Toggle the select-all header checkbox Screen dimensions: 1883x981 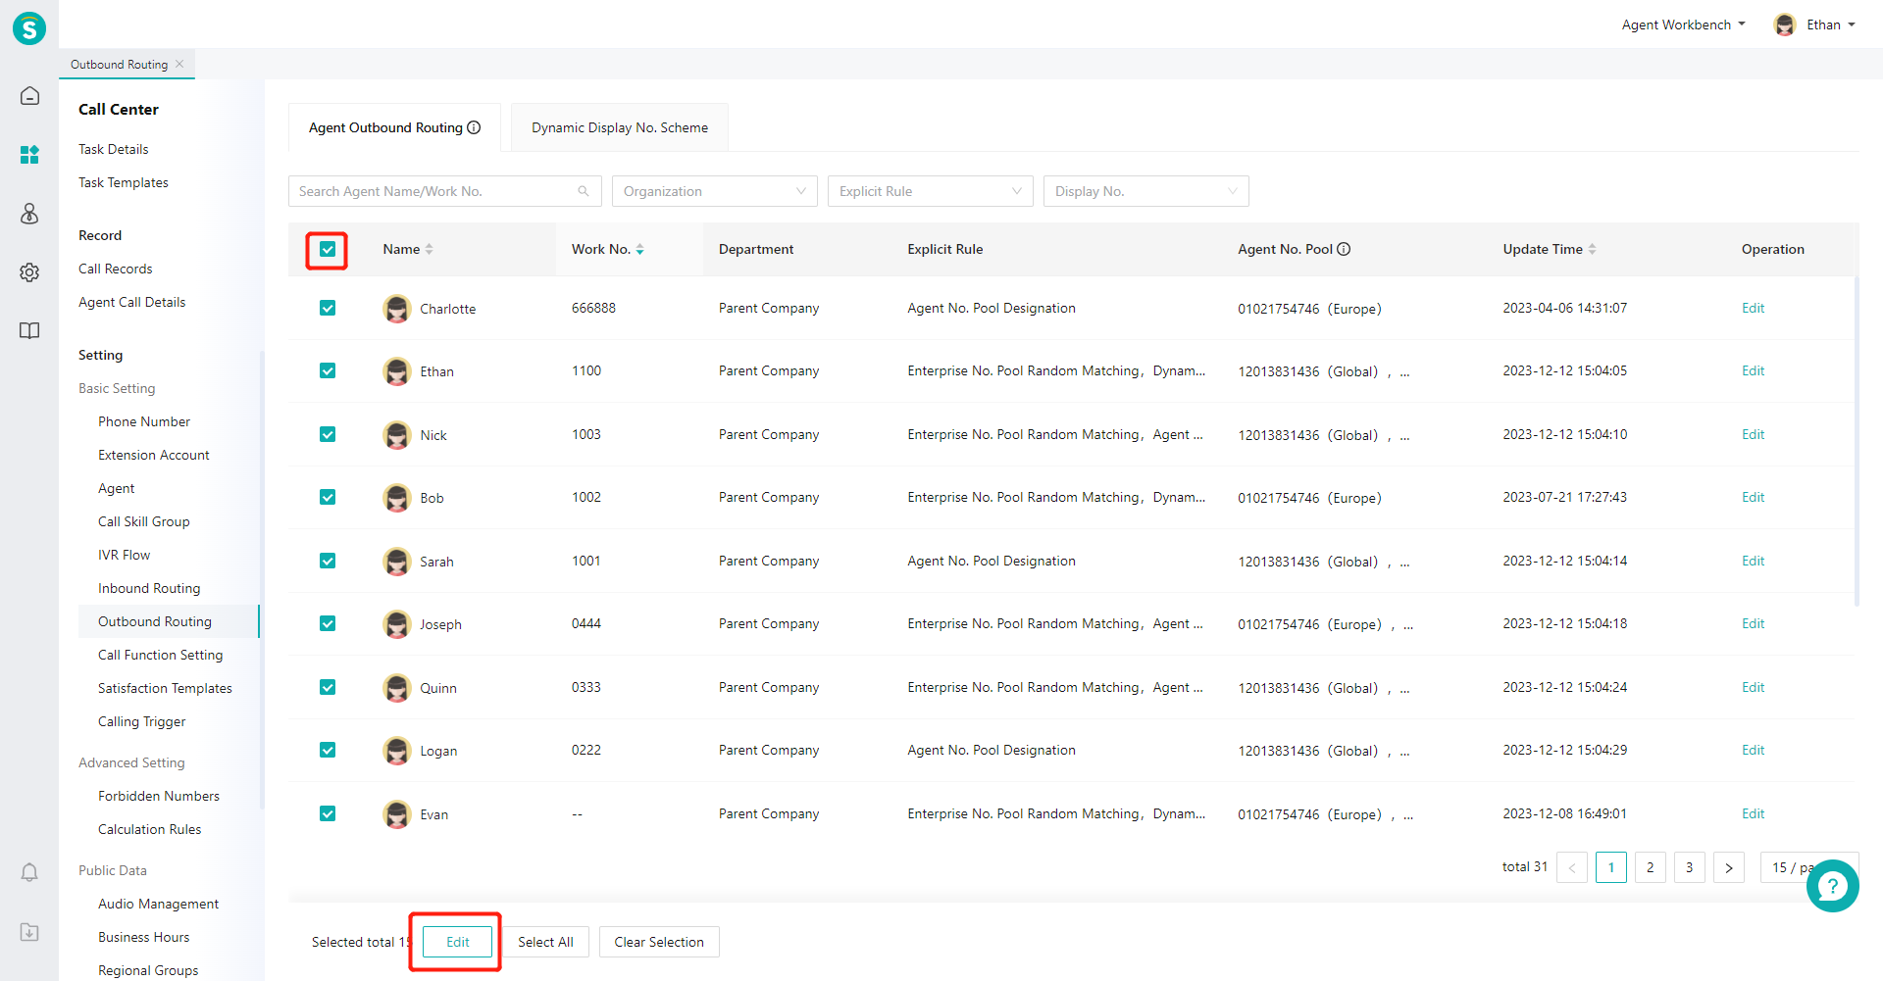(x=328, y=249)
